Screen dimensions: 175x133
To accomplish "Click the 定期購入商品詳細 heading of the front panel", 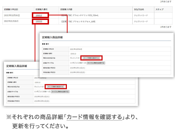I will [52, 37].
